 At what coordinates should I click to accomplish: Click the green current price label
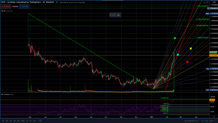213,52
